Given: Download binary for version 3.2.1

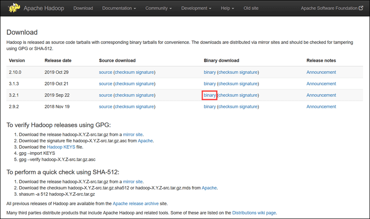Looking at the screenshot, I should click(x=210, y=95).
